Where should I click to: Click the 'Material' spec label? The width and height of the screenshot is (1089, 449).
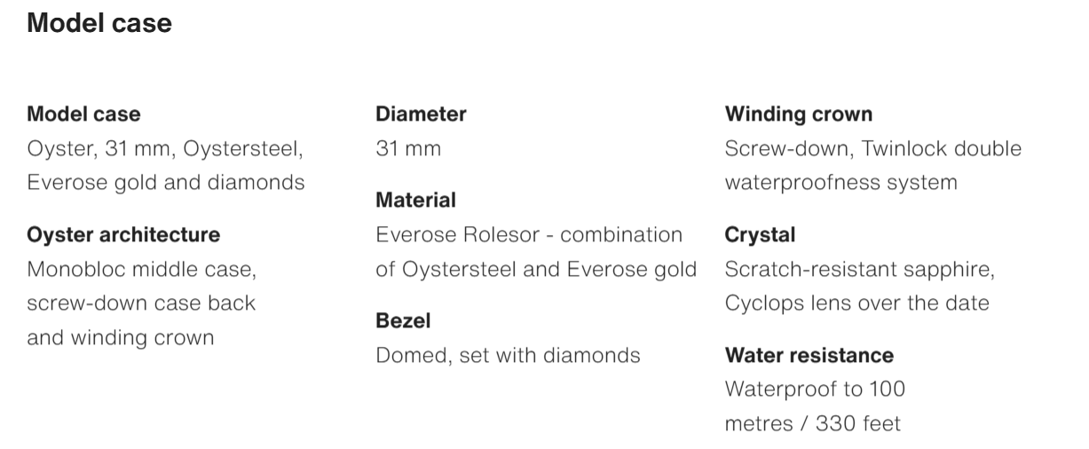click(415, 201)
